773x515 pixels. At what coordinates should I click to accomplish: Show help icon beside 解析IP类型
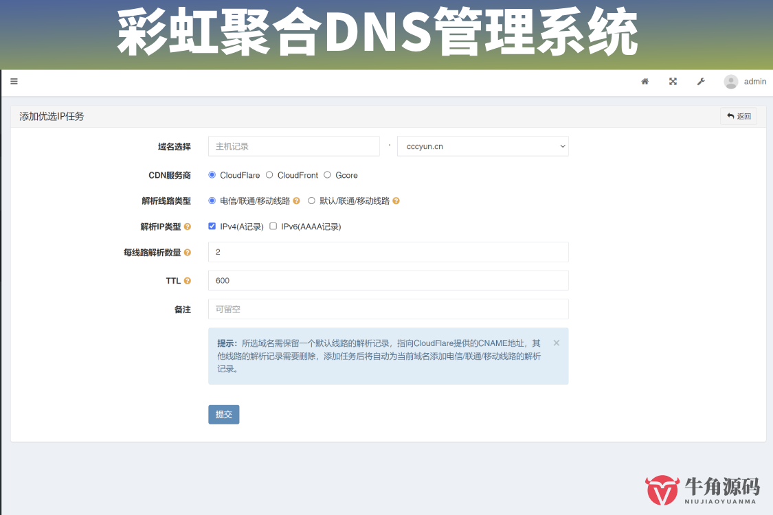tap(188, 227)
